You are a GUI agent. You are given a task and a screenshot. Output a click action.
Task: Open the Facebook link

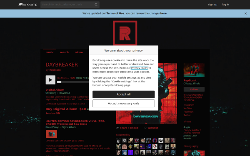point(188,112)
